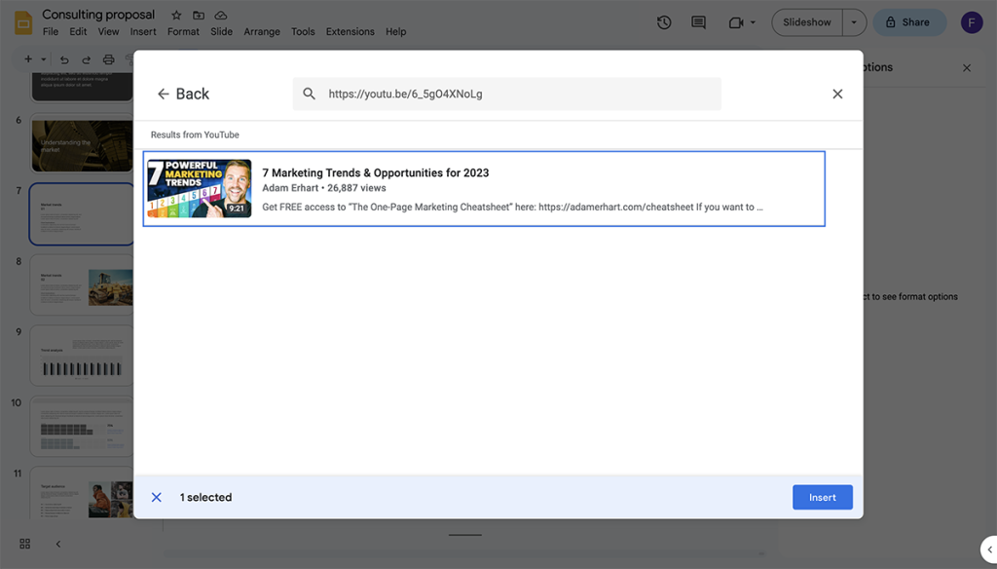Deselect the chosen video via the X

[157, 497]
